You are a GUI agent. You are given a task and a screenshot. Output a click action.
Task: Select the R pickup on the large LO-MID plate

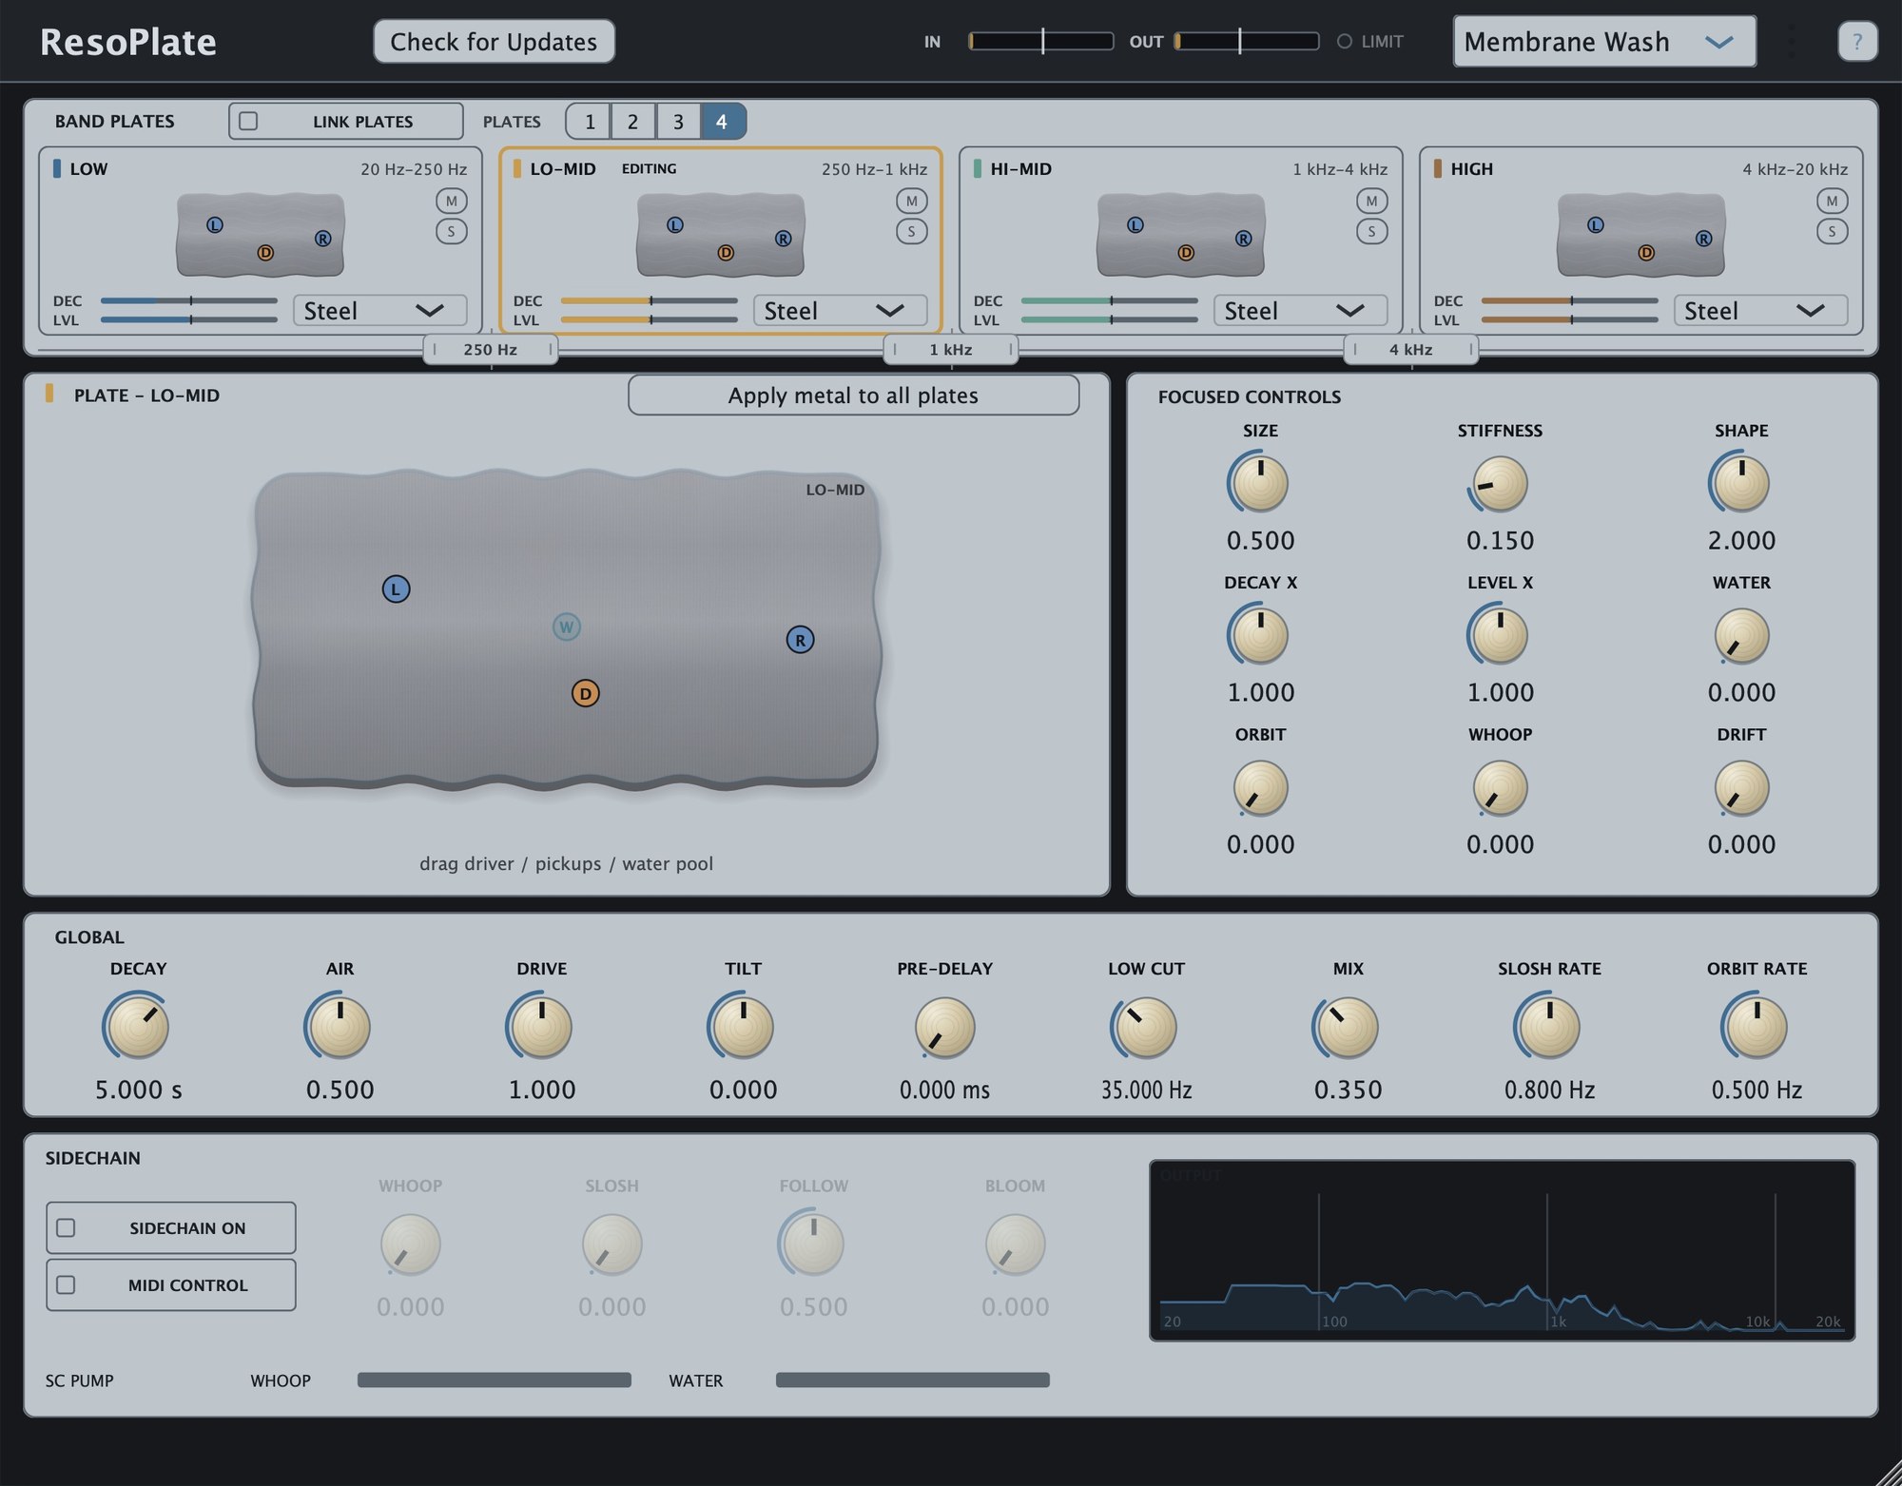click(x=800, y=640)
